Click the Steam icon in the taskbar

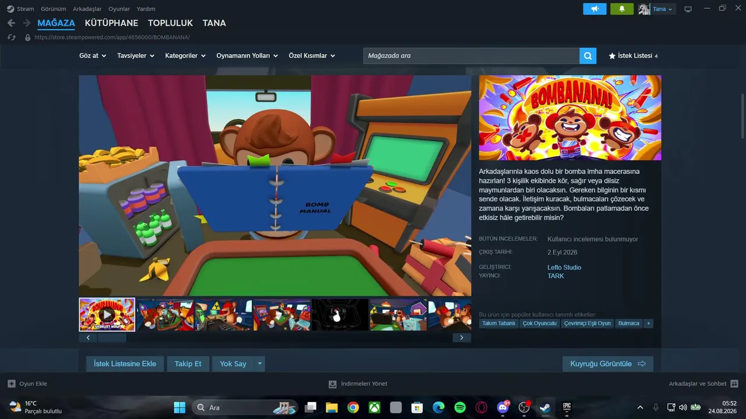(546, 407)
